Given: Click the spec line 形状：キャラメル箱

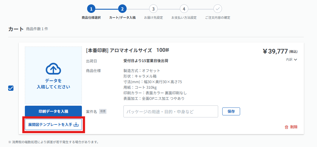Looking at the screenshot, I should click(x=140, y=76).
